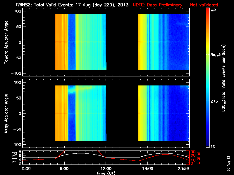
Task: Click the 'Toward Actuator Angle' axis label
Action: (x=6, y=42)
